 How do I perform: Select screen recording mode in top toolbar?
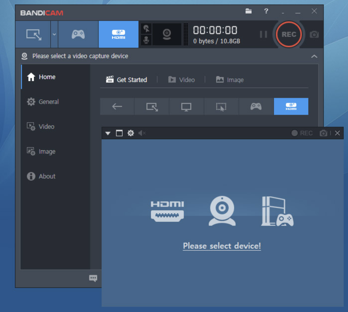pyautogui.click(x=33, y=35)
